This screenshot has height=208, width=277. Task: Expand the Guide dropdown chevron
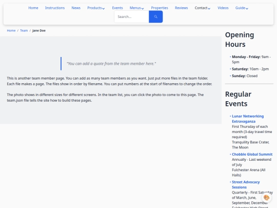[x=247, y=8]
